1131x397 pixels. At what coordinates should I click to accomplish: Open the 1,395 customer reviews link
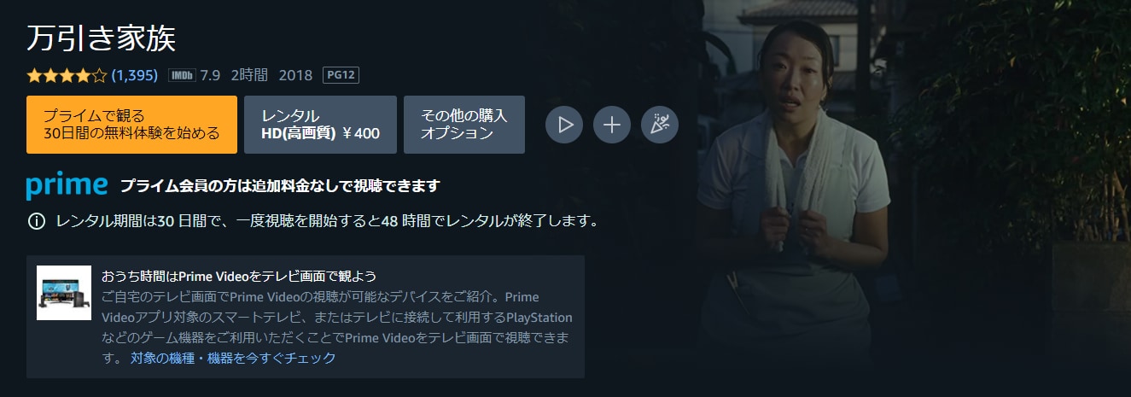pyautogui.click(x=135, y=75)
